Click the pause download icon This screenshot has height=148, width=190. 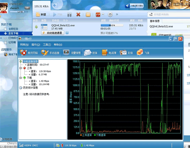[70, 14]
